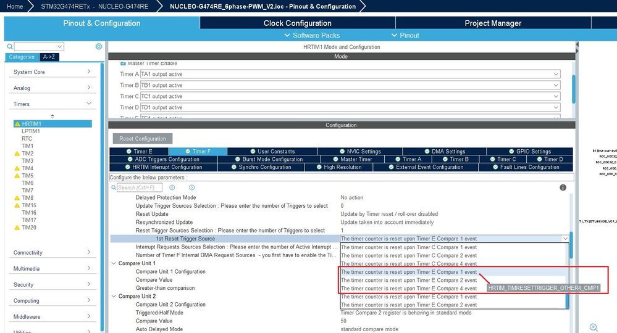Open External Event Configuration tab
Viewport: 617px width, 333px height.
click(426, 167)
